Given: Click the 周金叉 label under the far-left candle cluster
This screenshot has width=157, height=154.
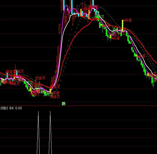Looking at the screenshot, I should (15, 83).
